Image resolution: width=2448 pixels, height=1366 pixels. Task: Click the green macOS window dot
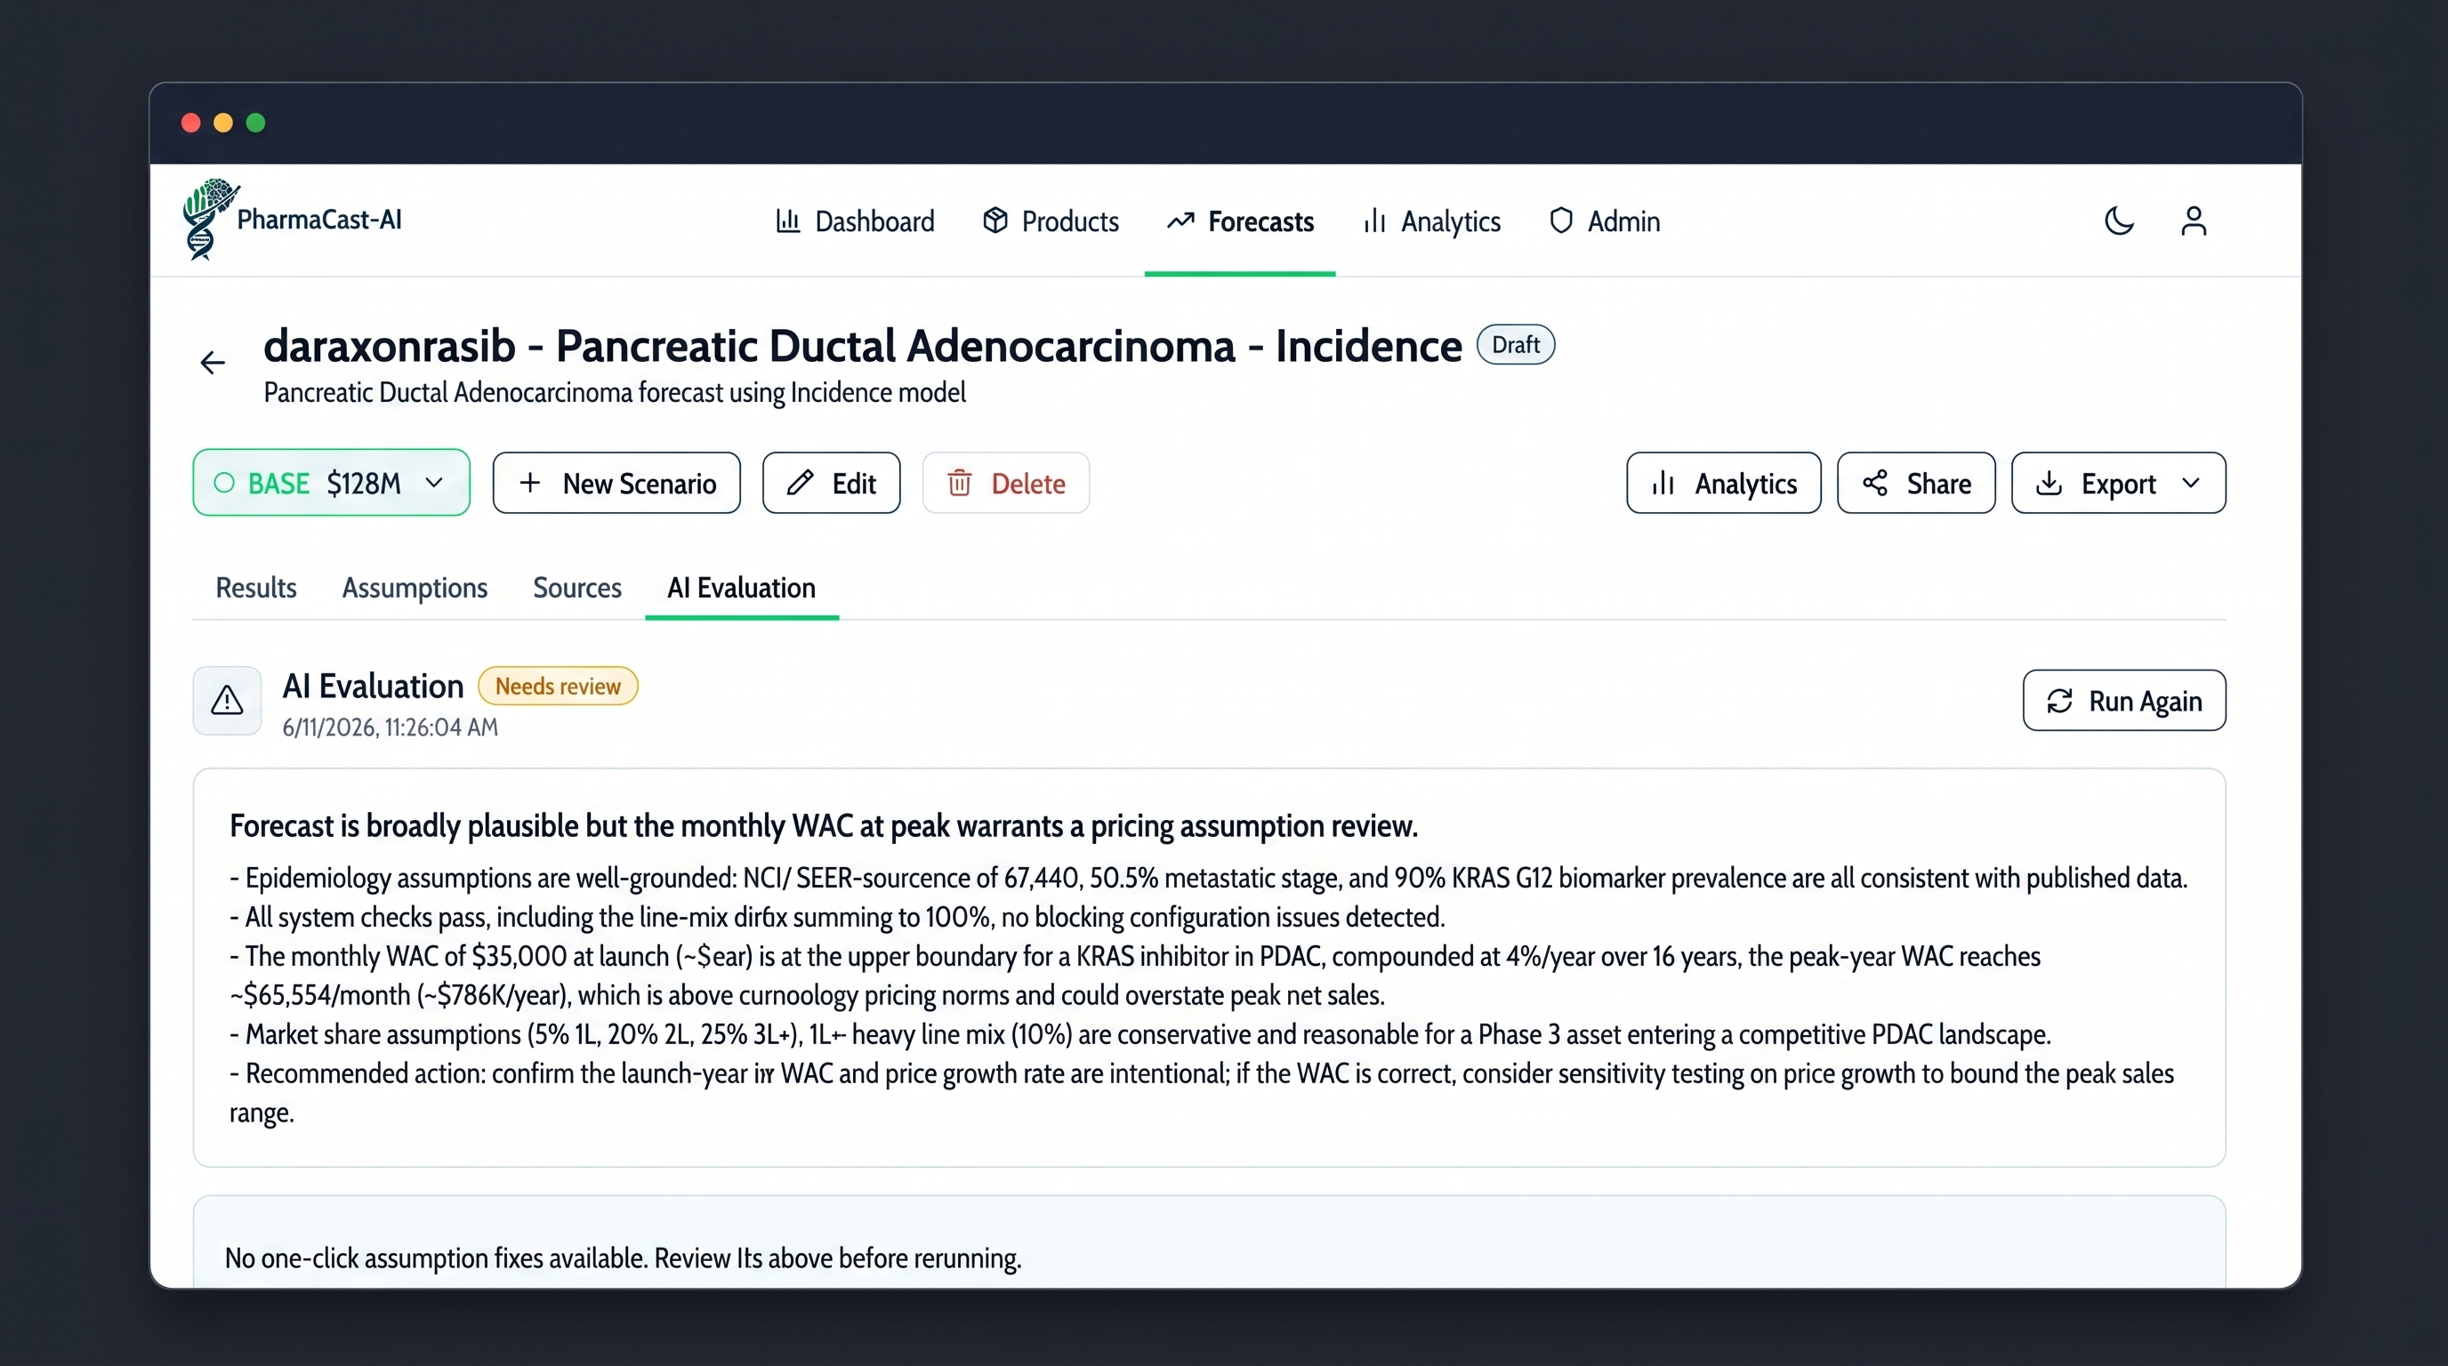point(255,123)
